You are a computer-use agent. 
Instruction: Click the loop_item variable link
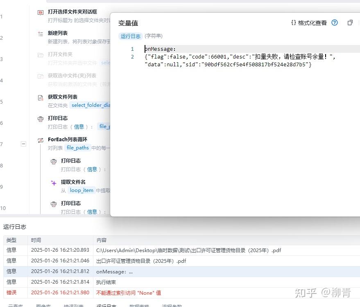(82, 190)
